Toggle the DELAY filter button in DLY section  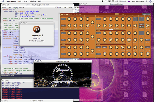(141, 27)
